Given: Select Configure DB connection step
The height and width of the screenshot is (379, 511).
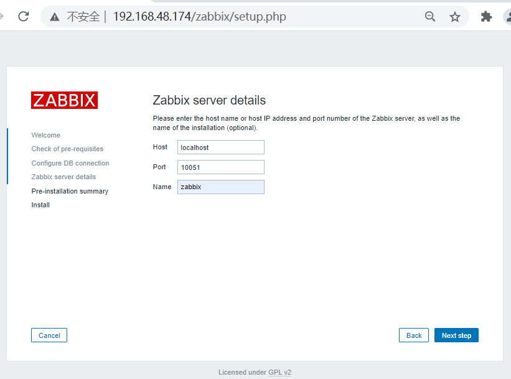Looking at the screenshot, I should [x=70, y=163].
